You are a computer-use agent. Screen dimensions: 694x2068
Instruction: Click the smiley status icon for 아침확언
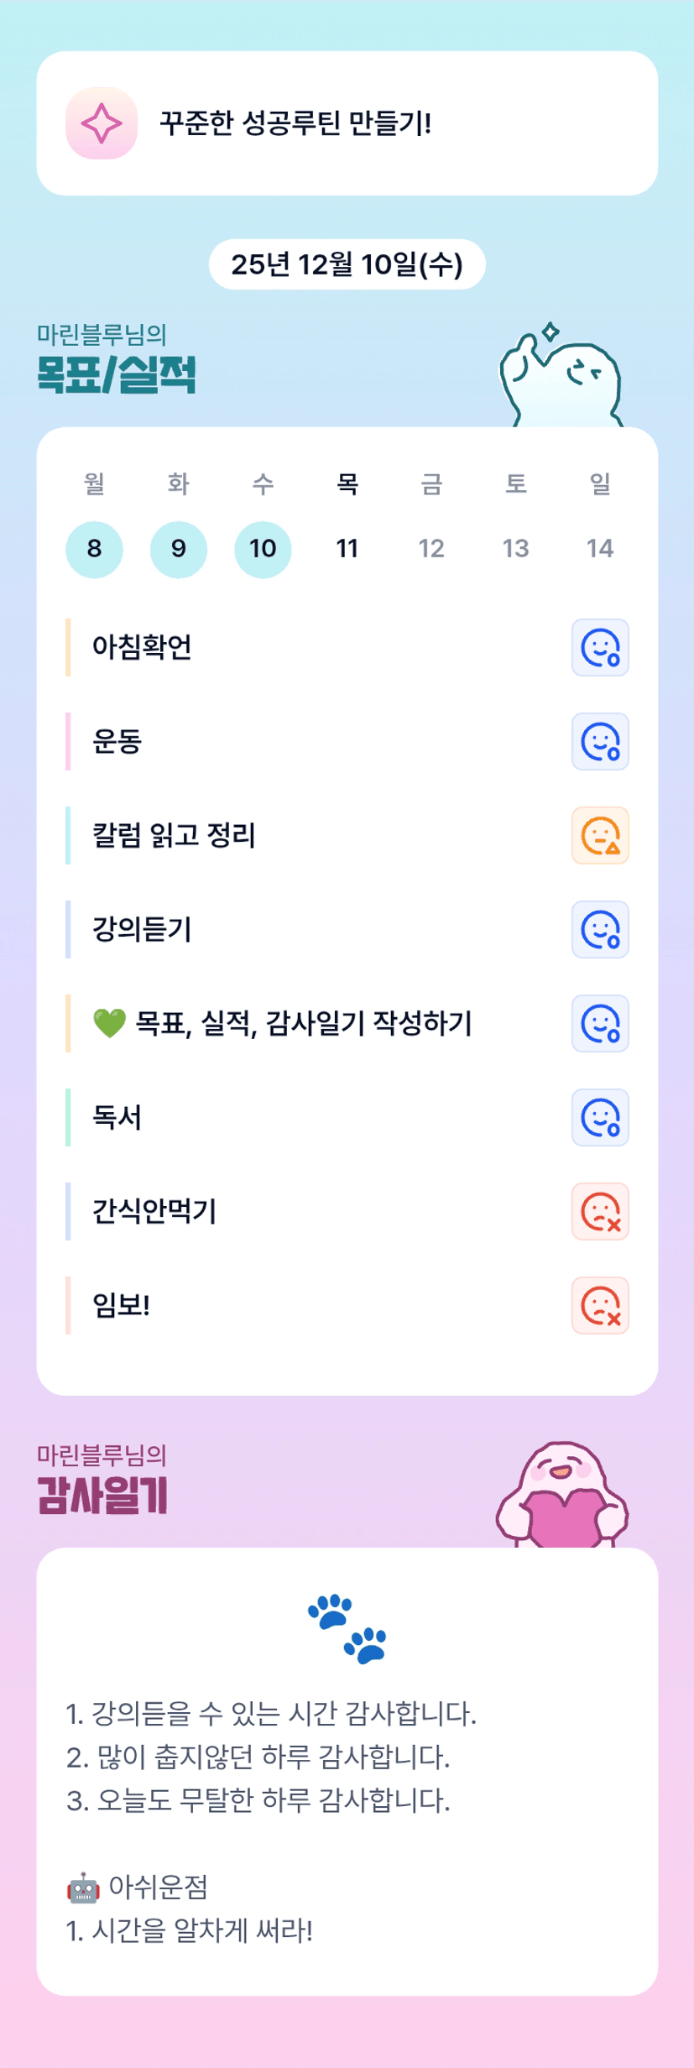(600, 648)
